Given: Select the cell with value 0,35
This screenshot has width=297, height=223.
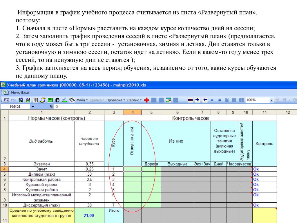Looking at the screenshot, I should point(89,164).
